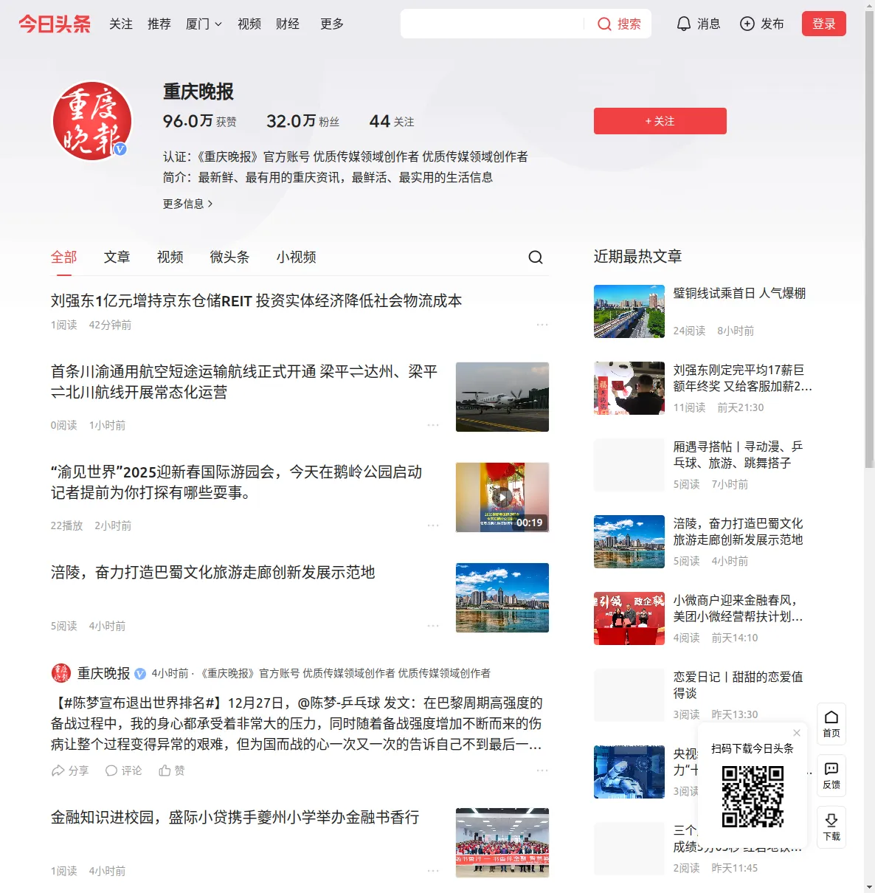
Task: Click the search magnifier icon in the top bar
Action: point(604,24)
